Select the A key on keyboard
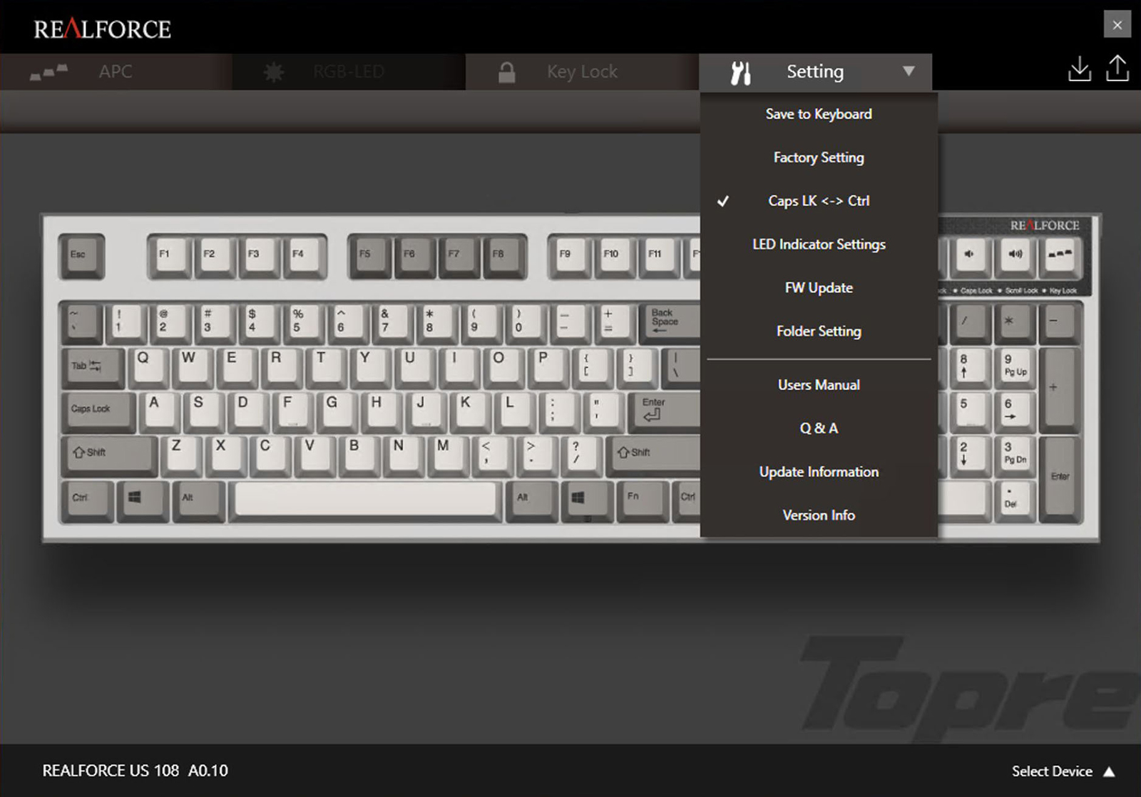Screen dimensions: 1141x797 [x=159, y=412]
